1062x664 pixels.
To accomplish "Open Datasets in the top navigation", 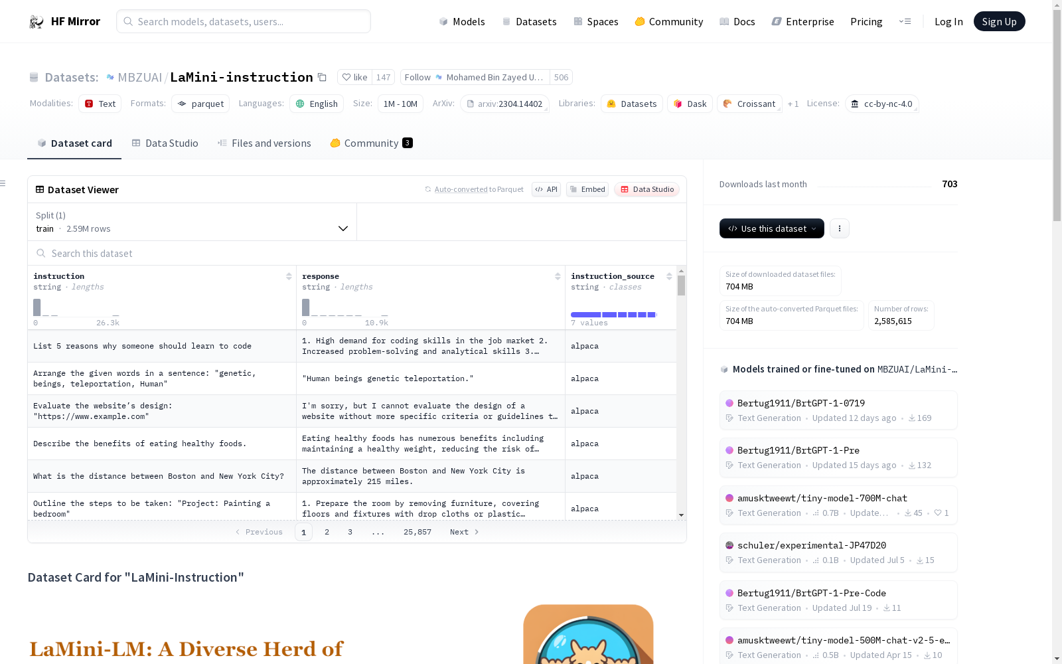I will click(x=529, y=21).
